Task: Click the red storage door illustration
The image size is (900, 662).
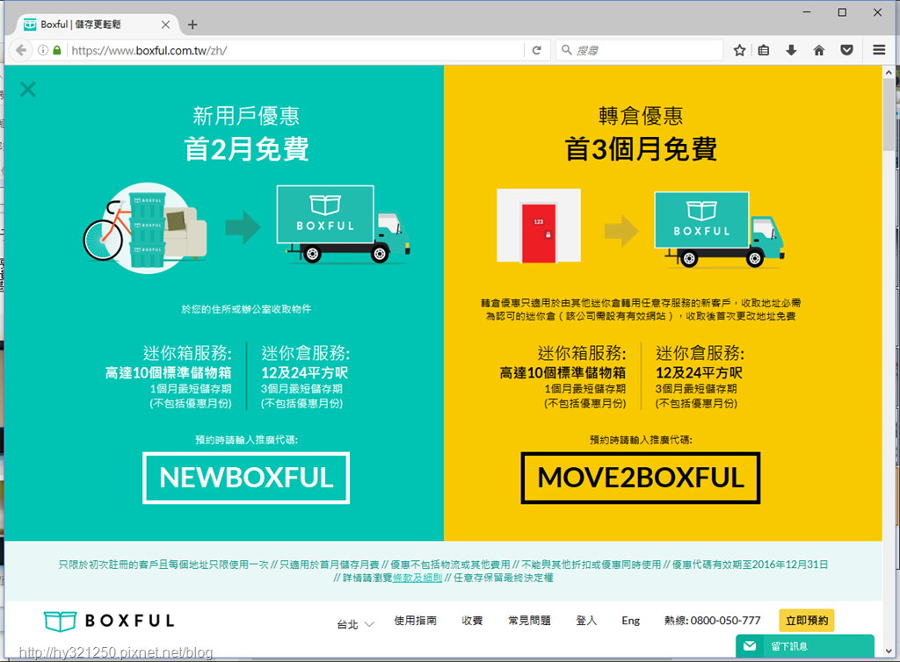Action: click(x=539, y=234)
